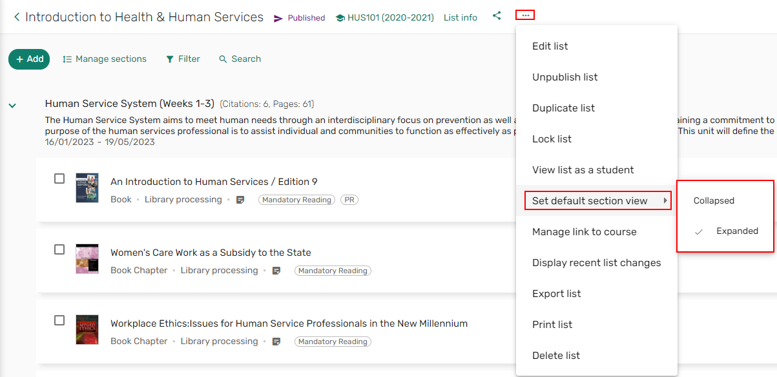The height and width of the screenshot is (377, 777).
Task: Click the Manage sections list icon
Action: [67, 59]
